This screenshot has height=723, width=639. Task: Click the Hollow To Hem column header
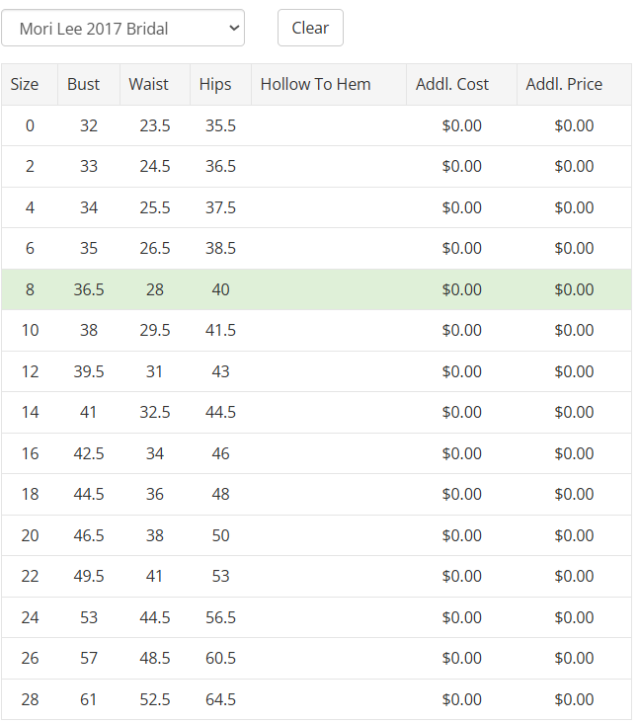(x=329, y=84)
